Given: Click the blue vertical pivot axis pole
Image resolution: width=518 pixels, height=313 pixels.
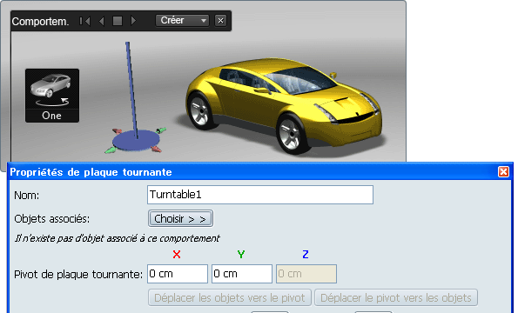Looking at the screenshot, I should [x=131, y=89].
